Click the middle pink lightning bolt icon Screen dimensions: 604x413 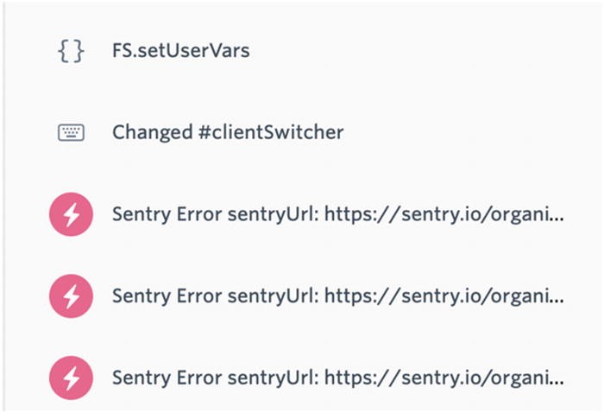click(x=71, y=296)
